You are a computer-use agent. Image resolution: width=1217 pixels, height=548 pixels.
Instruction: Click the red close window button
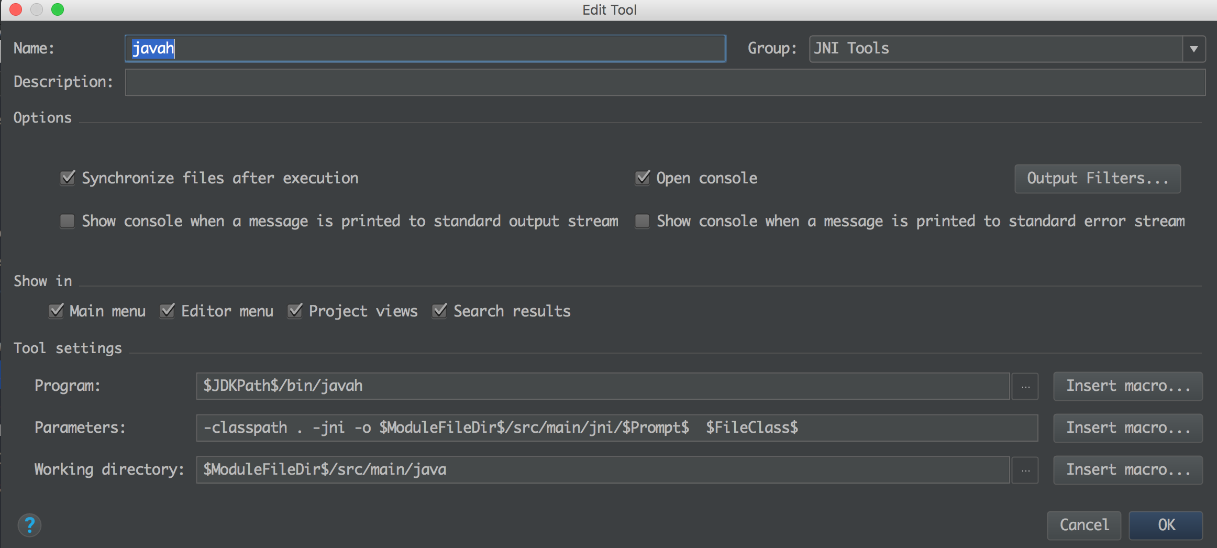click(16, 9)
